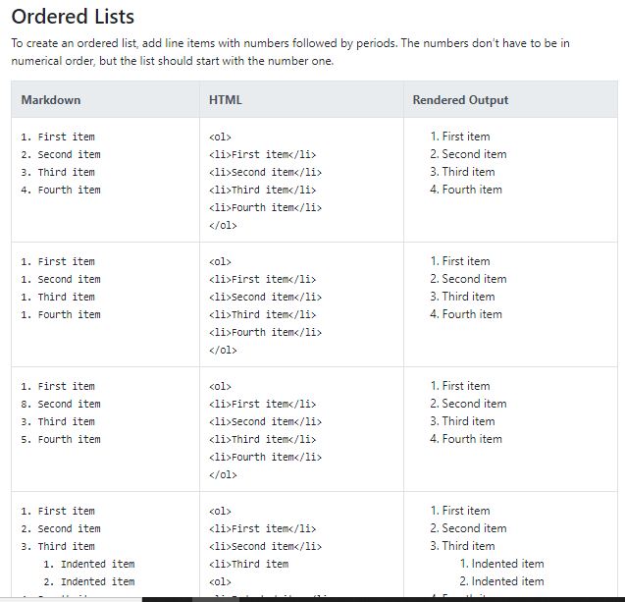625x602 pixels.
Task: Click "5. Fourth item" in the Markdown column
Action: [x=61, y=439]
